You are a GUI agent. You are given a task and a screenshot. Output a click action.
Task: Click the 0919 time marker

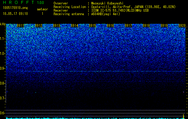[x=164, y=26]
